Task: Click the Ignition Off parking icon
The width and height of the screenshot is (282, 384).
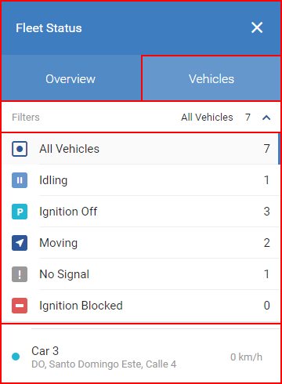Action: point(20,212)
